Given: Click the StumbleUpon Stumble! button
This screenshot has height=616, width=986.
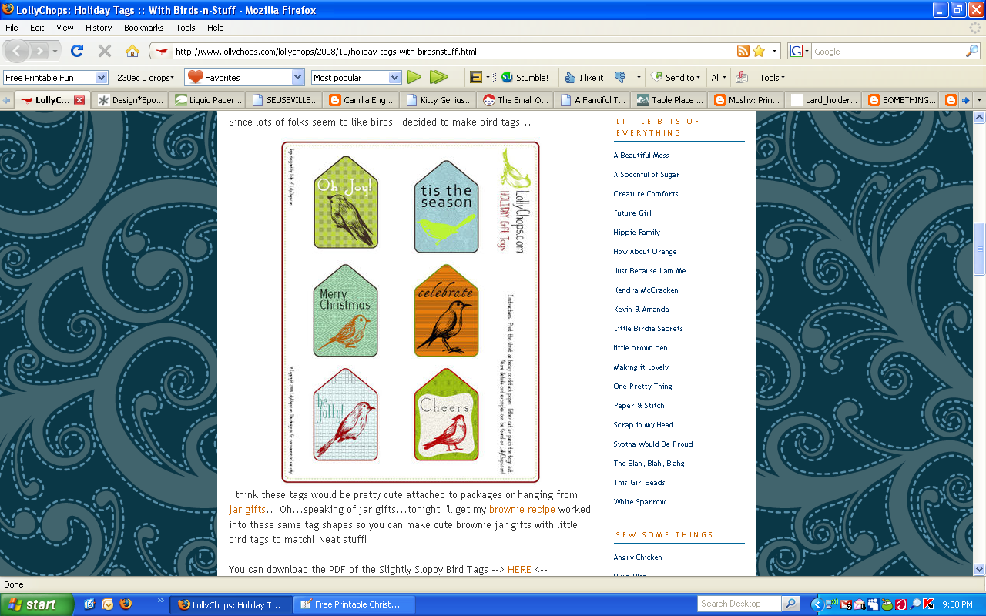Looking at the screenshot, I should (x=525, y=77).
